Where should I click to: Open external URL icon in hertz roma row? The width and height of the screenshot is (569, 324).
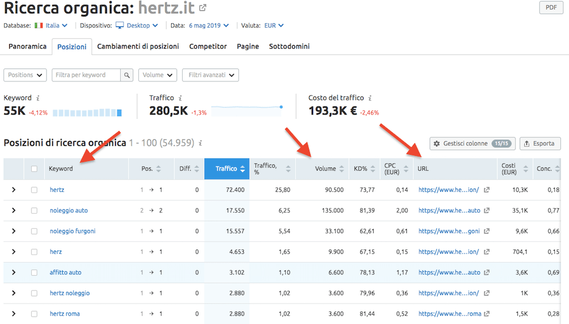486,314
